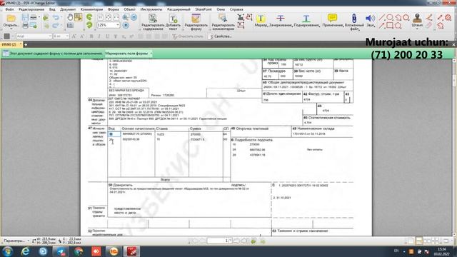Rotate page with upper green arrow
The height and width of the screenshot is (257, 457).
point(89,17)
